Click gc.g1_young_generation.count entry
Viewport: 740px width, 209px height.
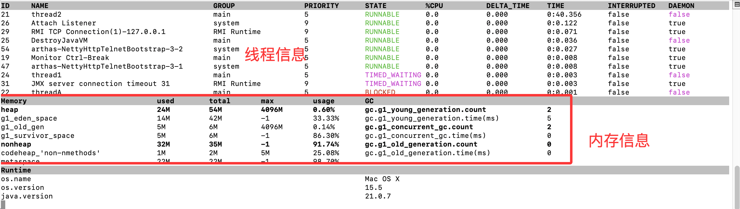click(425, 110)
